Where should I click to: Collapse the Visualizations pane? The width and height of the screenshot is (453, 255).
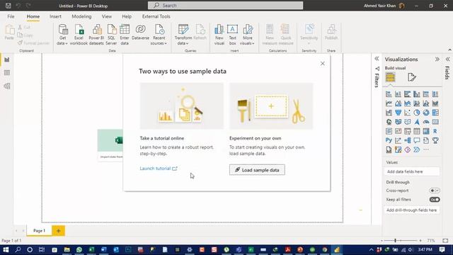point(437,59)
